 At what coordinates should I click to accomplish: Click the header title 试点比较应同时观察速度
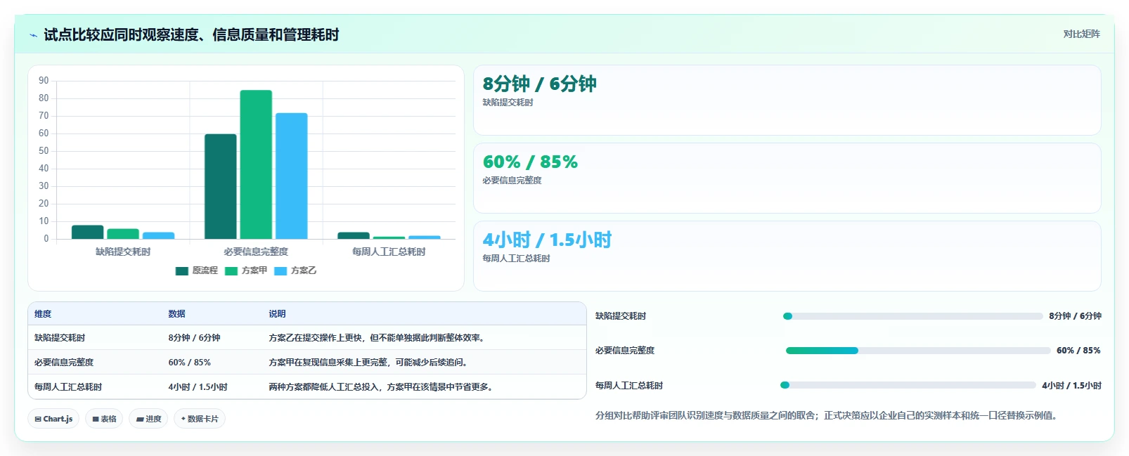[191, 34]
